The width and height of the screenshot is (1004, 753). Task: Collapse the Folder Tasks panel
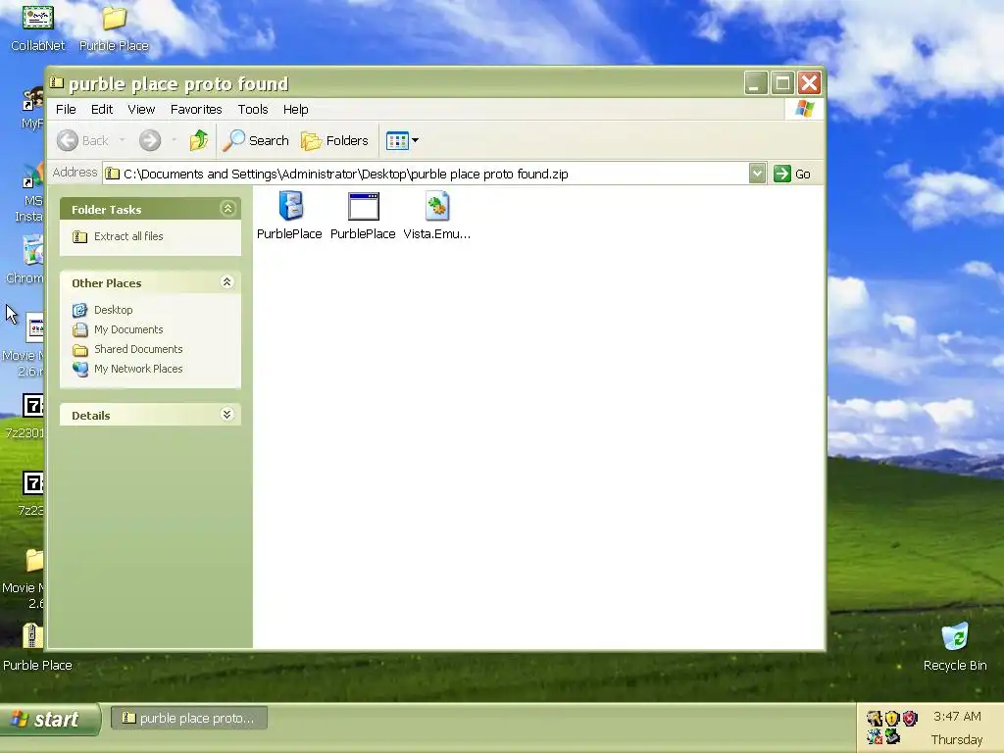tap(227, 209)
